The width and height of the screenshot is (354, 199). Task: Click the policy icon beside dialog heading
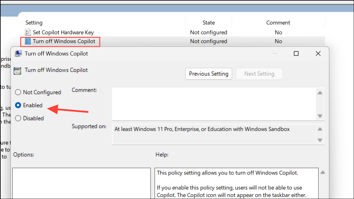(x=18, y=71)
